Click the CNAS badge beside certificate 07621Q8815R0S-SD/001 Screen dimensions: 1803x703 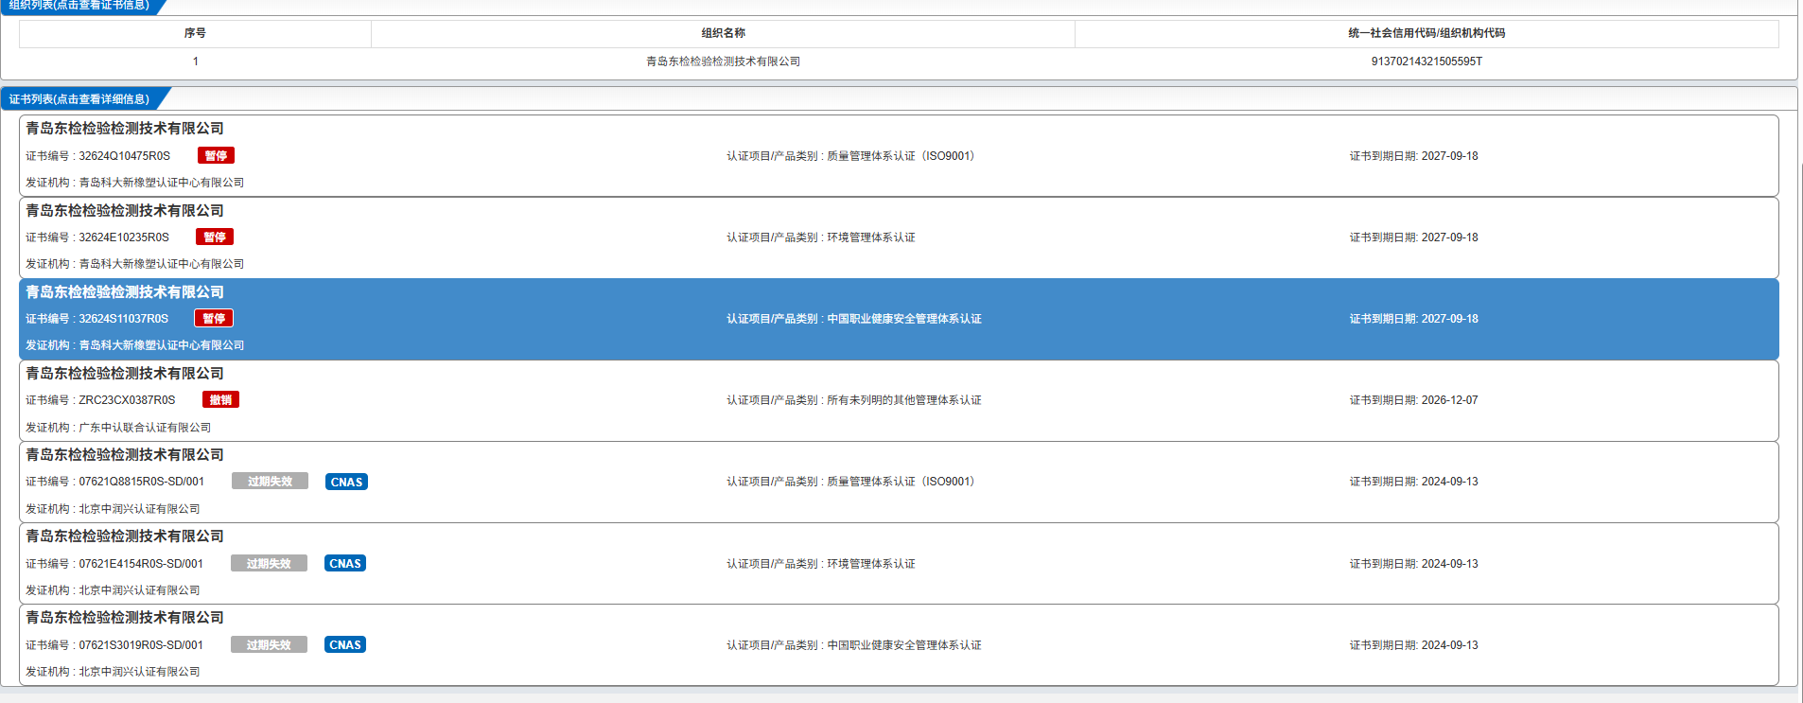tap(346, 482)
